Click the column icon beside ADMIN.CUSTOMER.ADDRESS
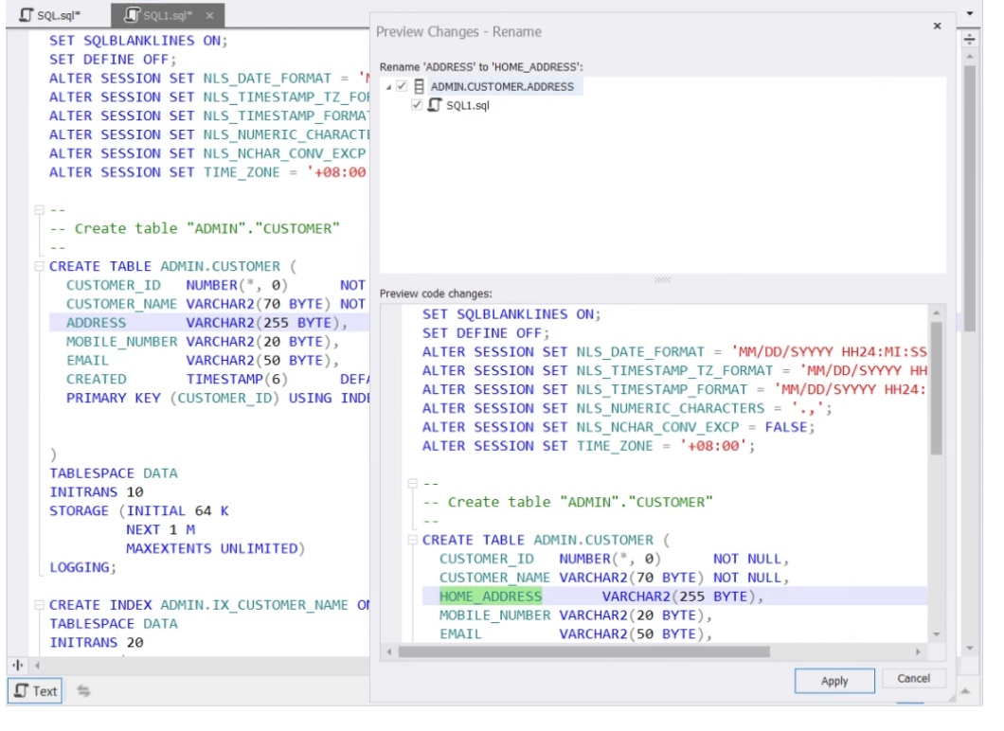1004x731 pixels. 419,86
